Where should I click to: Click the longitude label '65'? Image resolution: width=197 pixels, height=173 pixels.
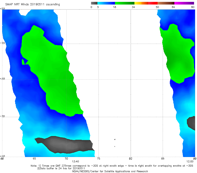click(x=34, y=159)
